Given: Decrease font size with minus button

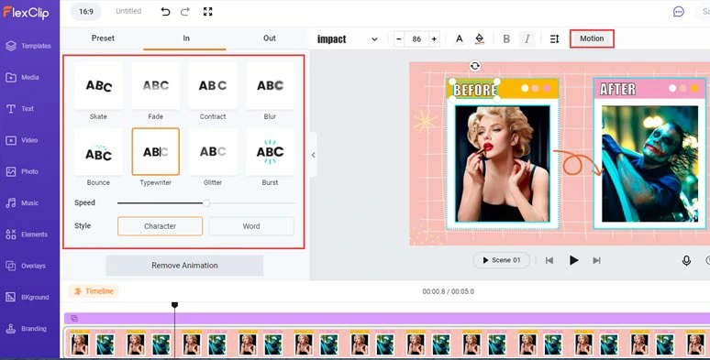Looking at the screenshot, I should 399,39.
